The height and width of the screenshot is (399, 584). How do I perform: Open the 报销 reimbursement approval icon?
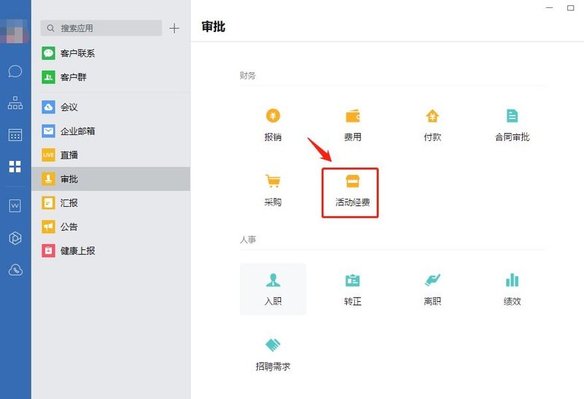(x=272, y=117)
